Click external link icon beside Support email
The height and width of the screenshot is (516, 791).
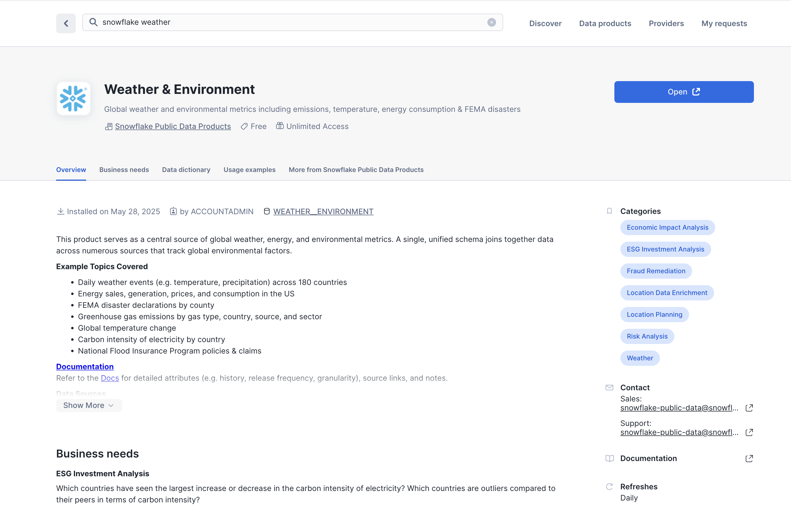(749, 432)
